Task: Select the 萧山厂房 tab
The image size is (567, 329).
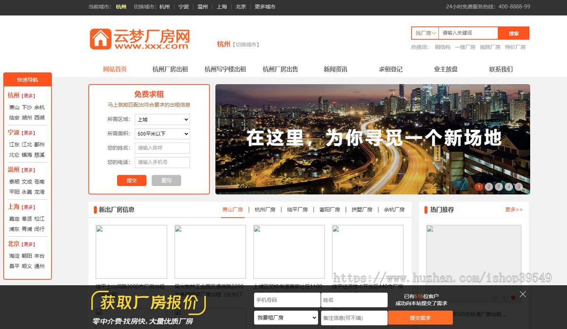Action: pyautogui.click(x=232, y=210)
